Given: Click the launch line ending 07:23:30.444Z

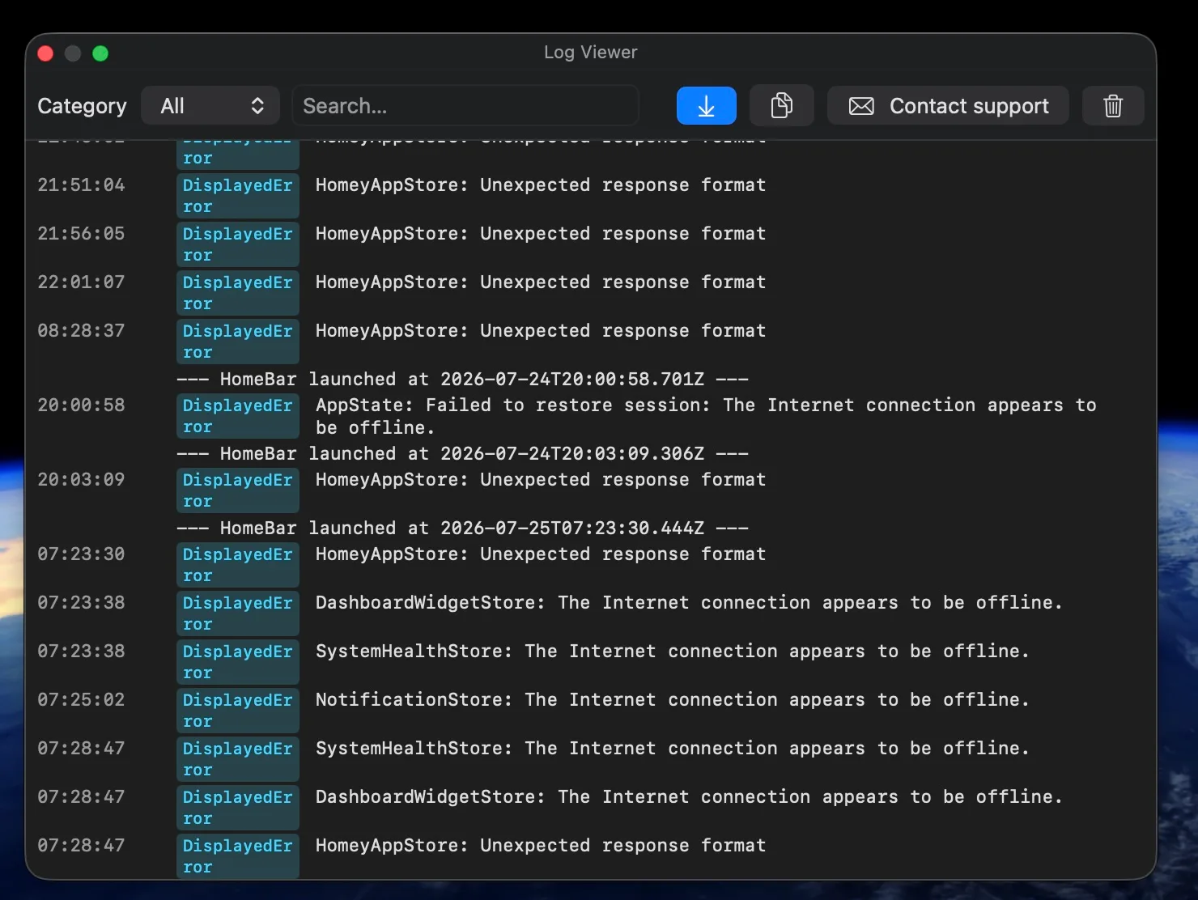Looking at the screenshot, I should pyautogui.click(x=462, y=529).
